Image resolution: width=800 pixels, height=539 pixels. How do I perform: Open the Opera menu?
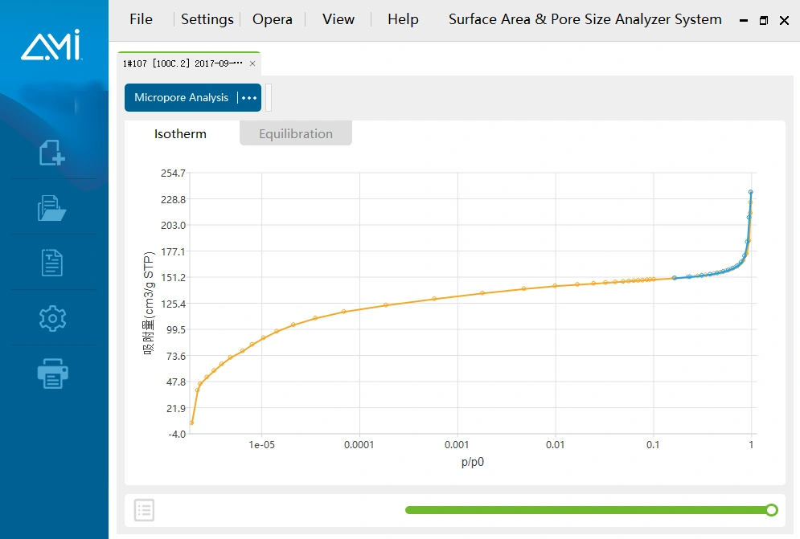[x=273, y=20]
